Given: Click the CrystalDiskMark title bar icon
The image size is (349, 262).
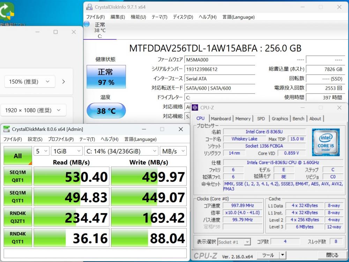Looking at the screenshot, I should (7, 129).
